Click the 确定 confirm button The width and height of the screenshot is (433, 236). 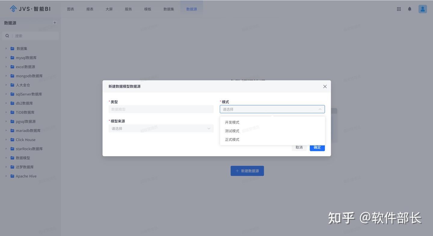317,147
